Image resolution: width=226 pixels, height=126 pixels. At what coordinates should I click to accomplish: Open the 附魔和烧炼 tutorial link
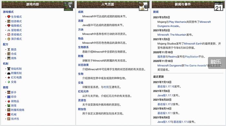click(18, 110)
